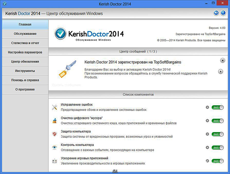This screenshot has height=174, width=230.
Task: Click the Ускорение игровых приложений title
Action: (84, 158)
